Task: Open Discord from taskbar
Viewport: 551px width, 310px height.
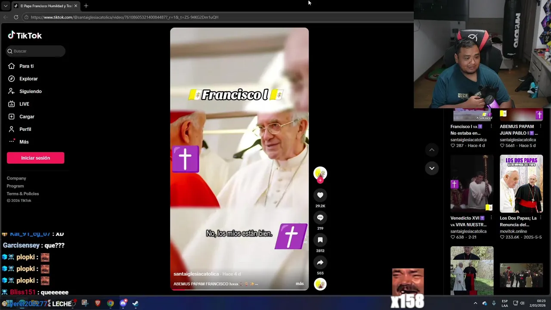Action: (123, 303)
